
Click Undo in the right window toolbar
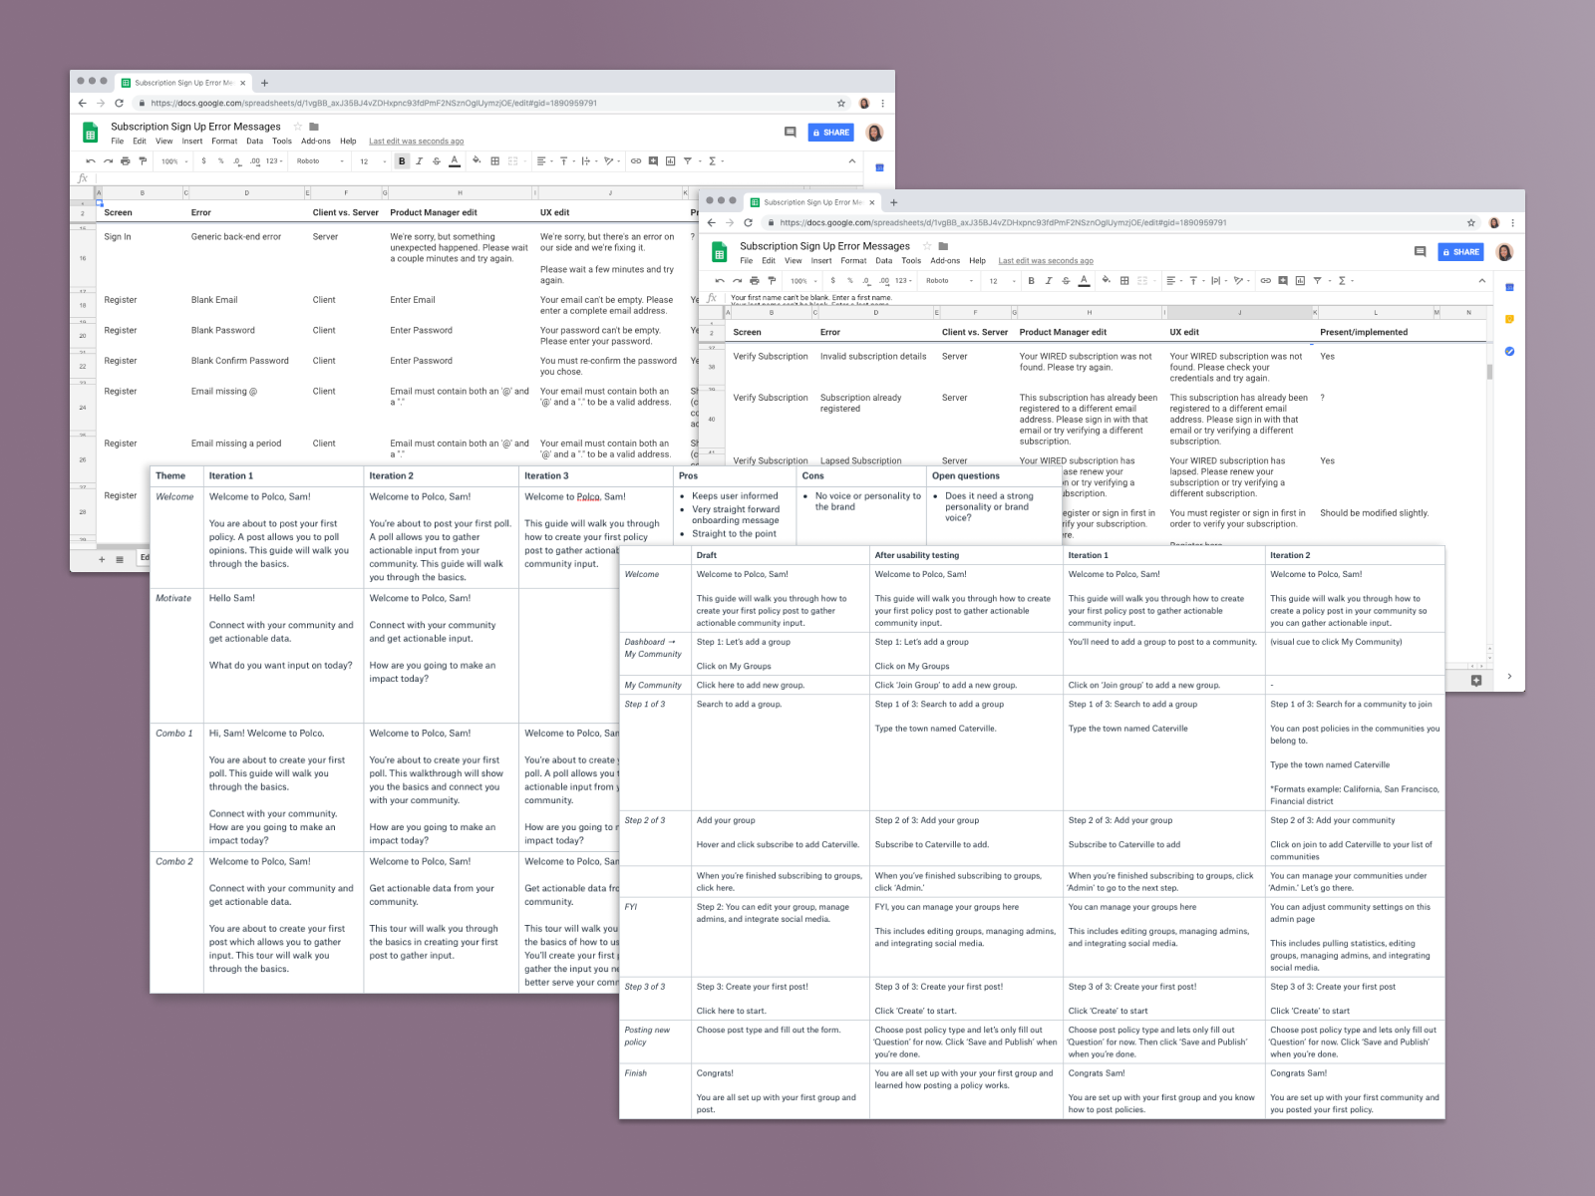[720, 280]
